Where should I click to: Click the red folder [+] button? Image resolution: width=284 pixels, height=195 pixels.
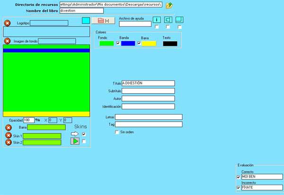click(x=103, y=21)
